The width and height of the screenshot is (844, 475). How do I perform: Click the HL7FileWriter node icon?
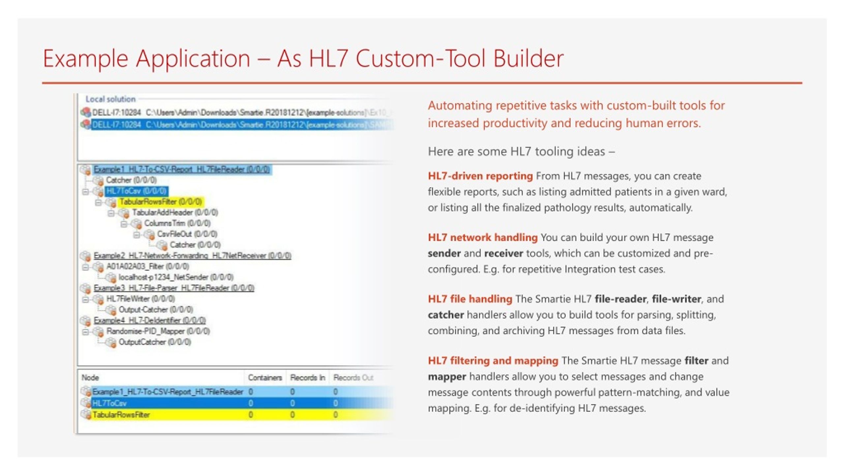coord(98,299)
